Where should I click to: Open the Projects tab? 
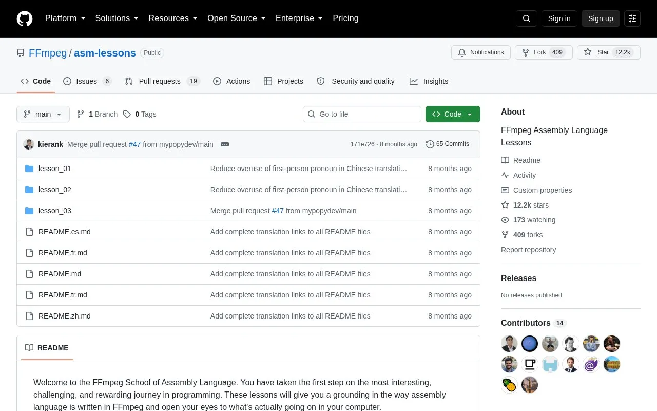click(x=283, y=81)
